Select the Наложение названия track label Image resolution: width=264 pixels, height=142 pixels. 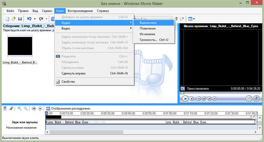point(21,128)
